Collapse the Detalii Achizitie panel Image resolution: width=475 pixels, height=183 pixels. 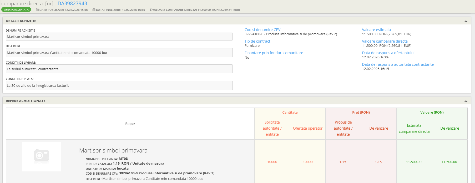466,21
